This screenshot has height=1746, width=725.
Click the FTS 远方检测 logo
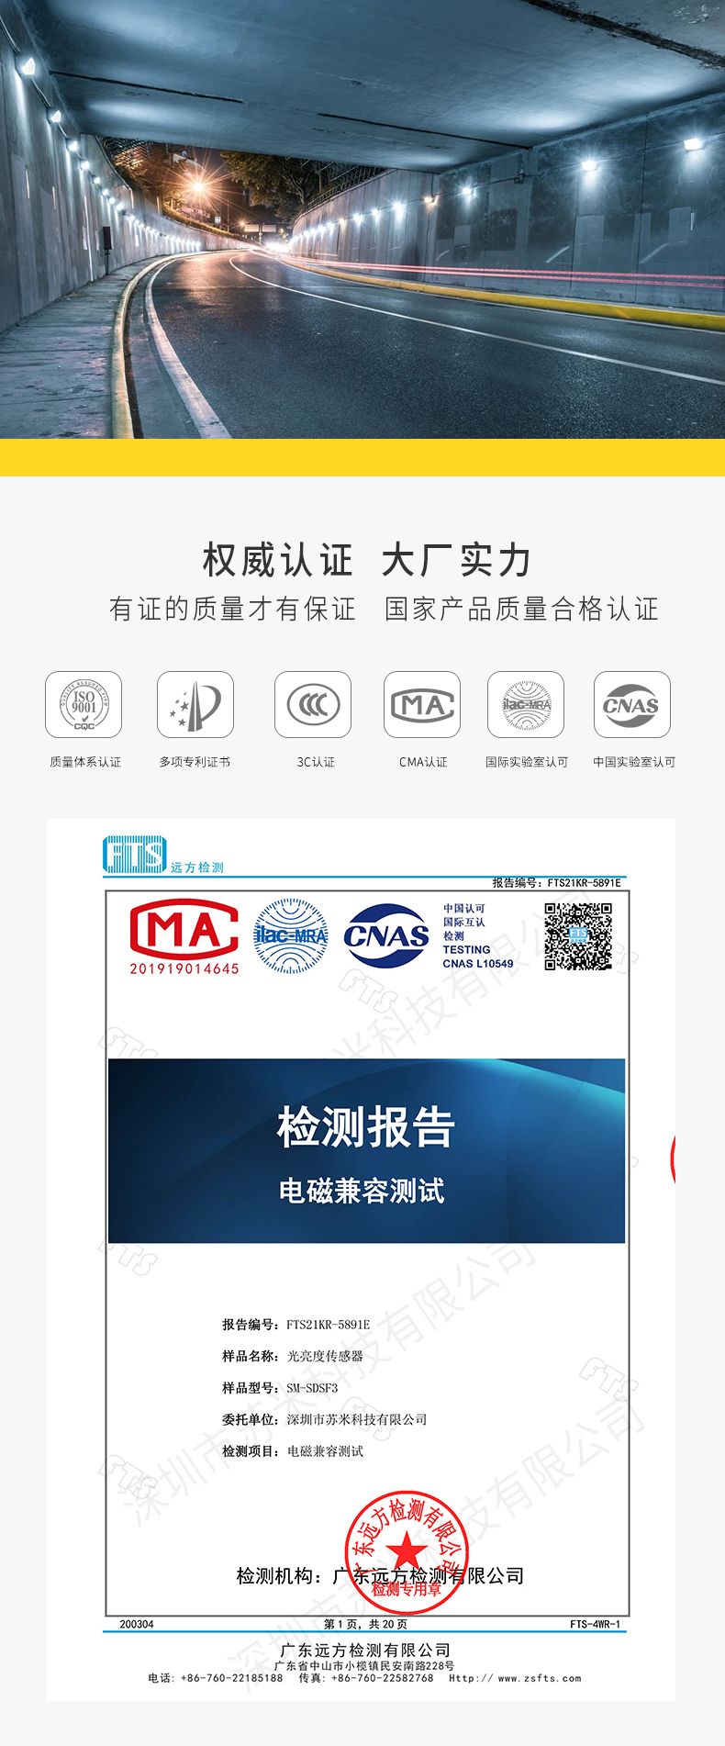[162, 855]
